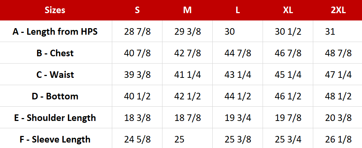
Task: Click the F - Sleeve Length row label
Action: (x=55, y=139)
